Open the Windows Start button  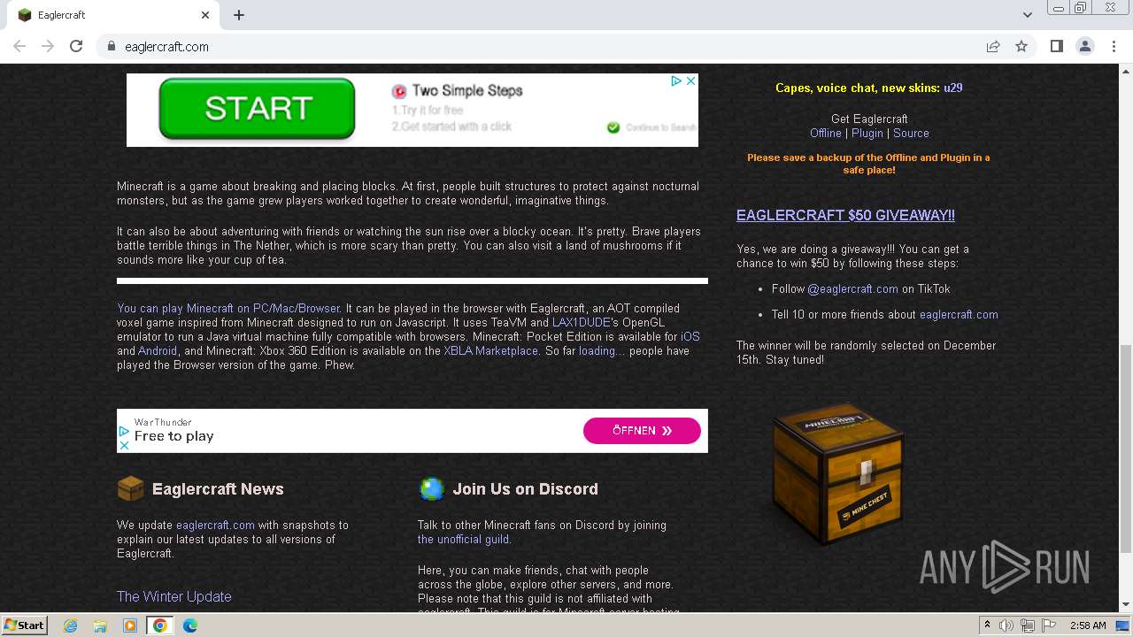[x=24, y=625]
